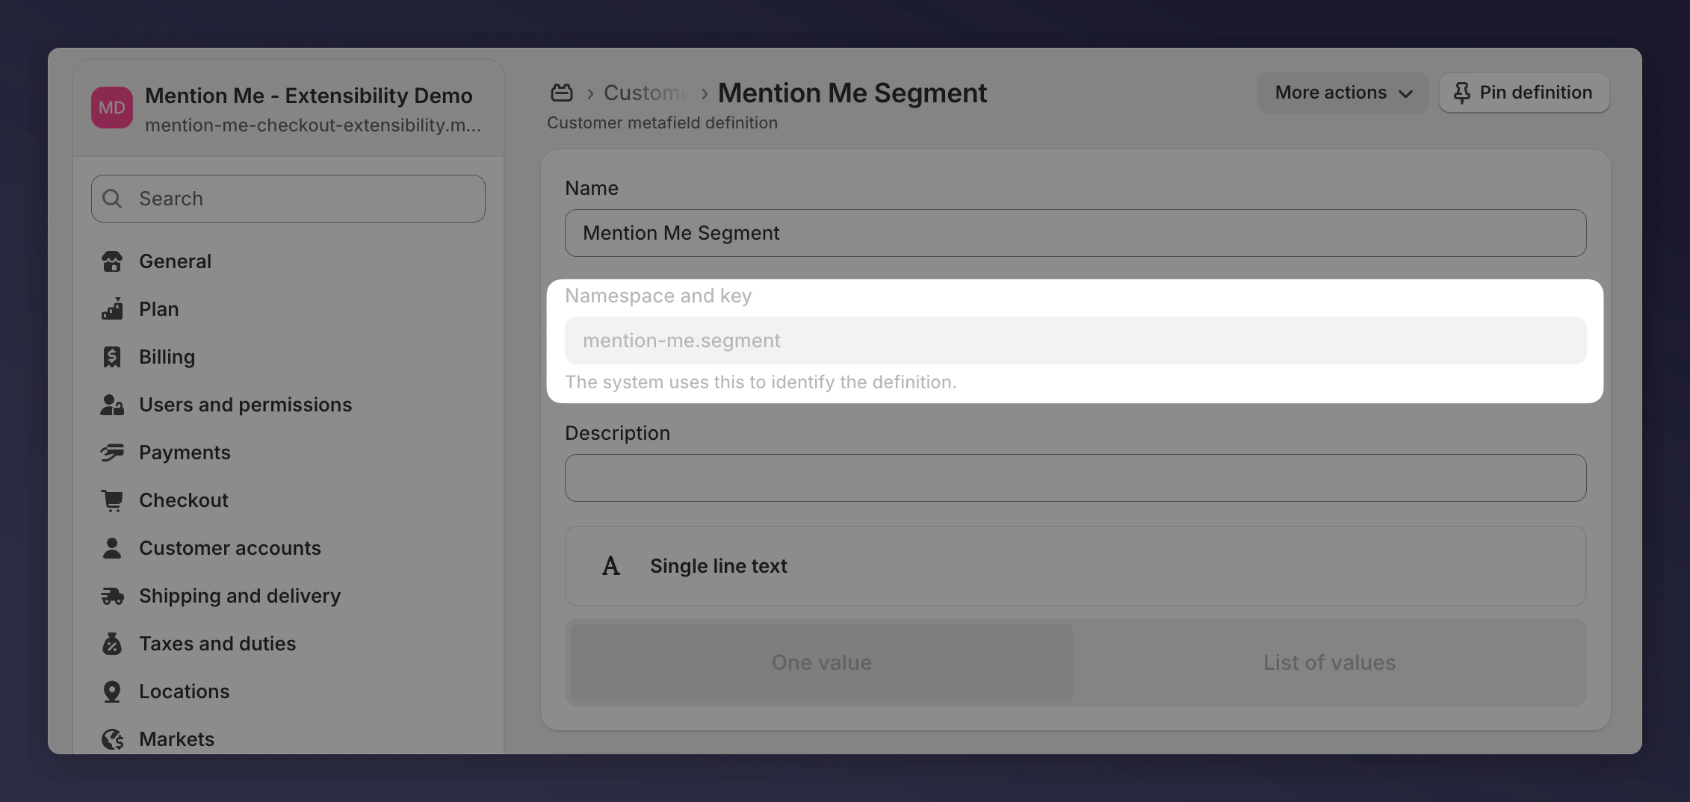Image resolution: width=1690 pixels, height=802 pixels.
Task: Click the Plan icon in sidebar
Action: click(x=112, y=309)
